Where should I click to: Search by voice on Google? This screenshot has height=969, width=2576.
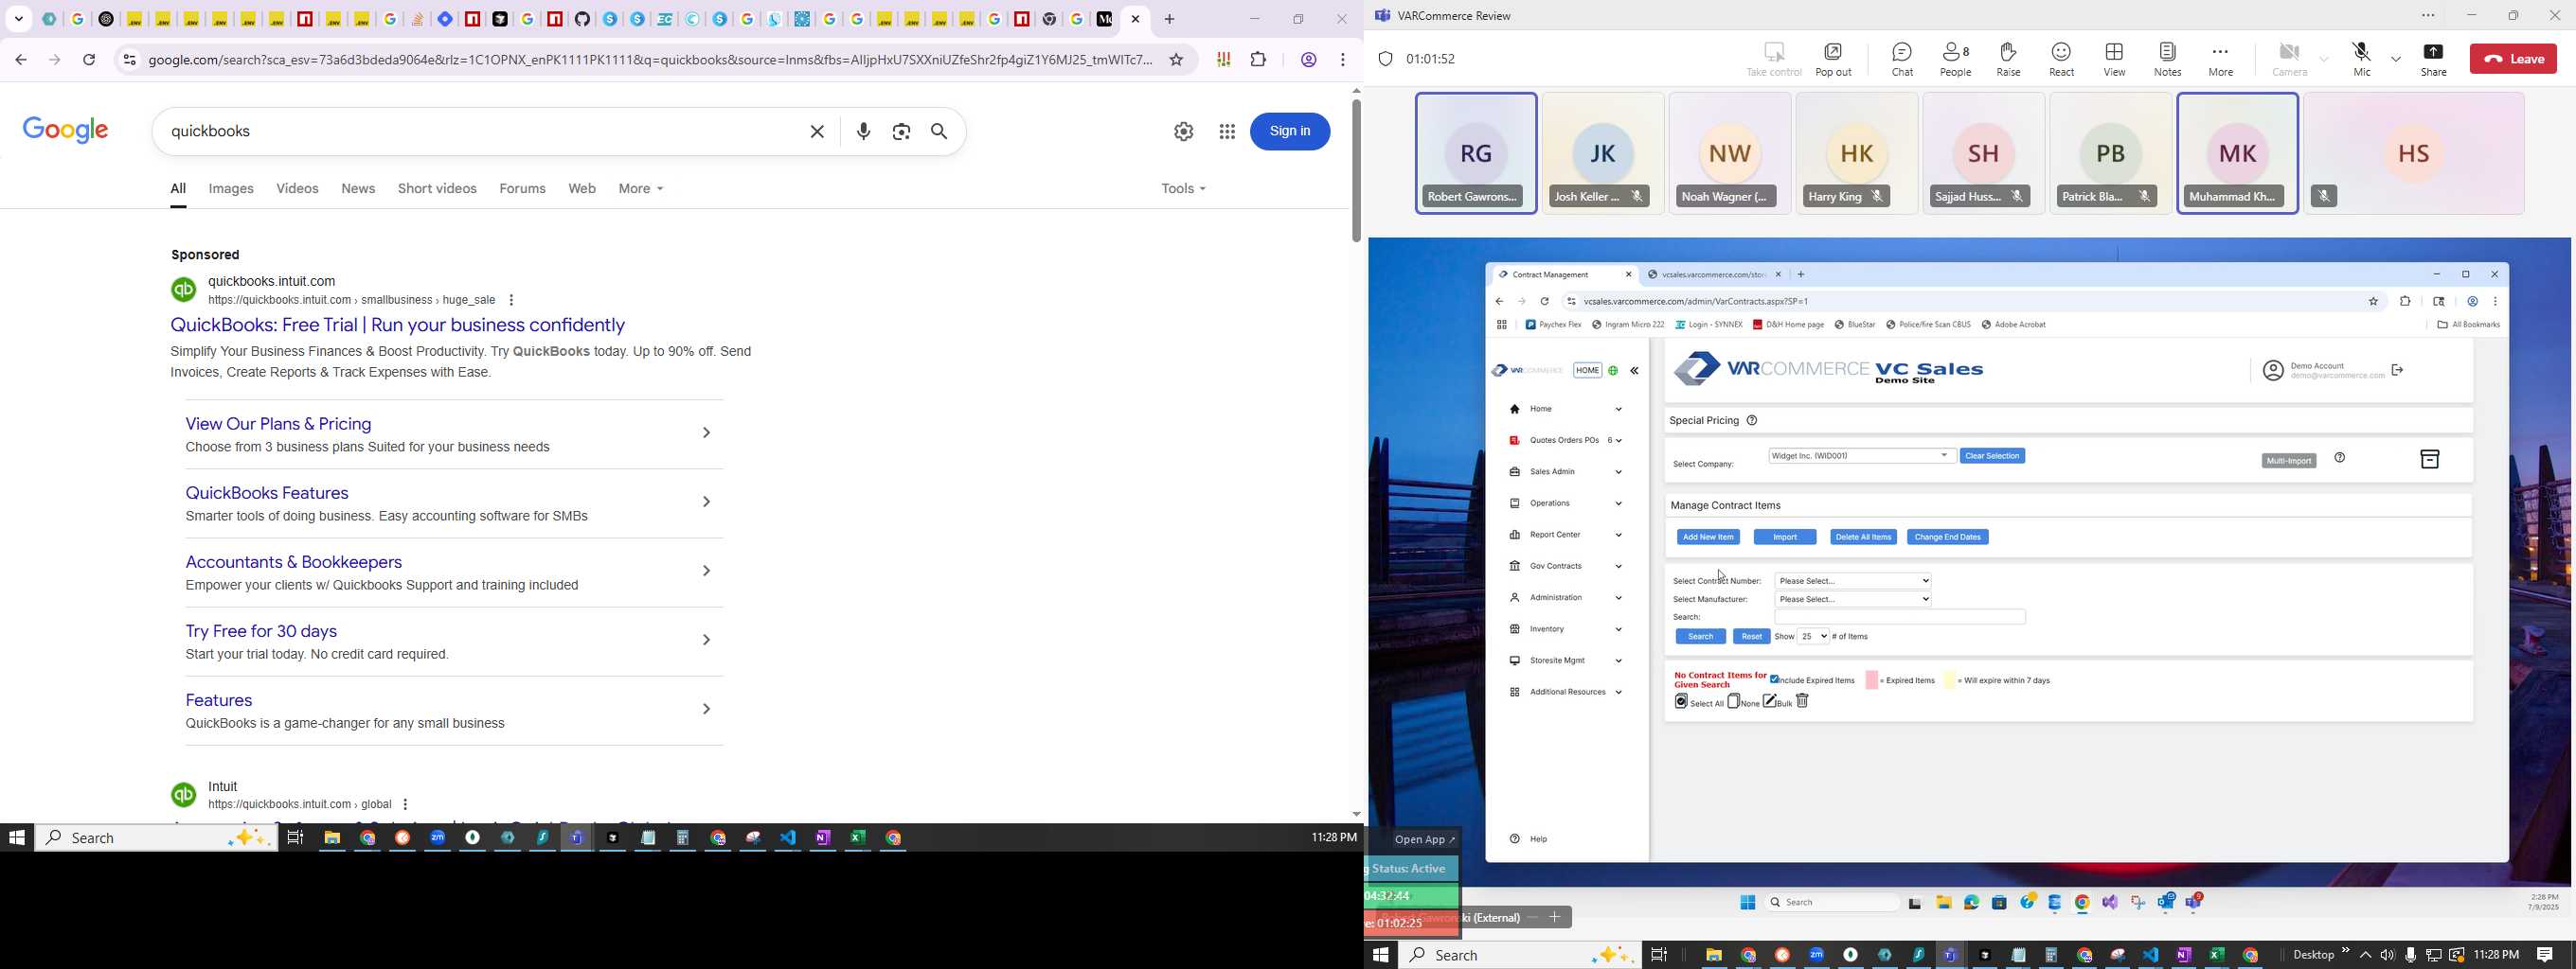point(864,132)
